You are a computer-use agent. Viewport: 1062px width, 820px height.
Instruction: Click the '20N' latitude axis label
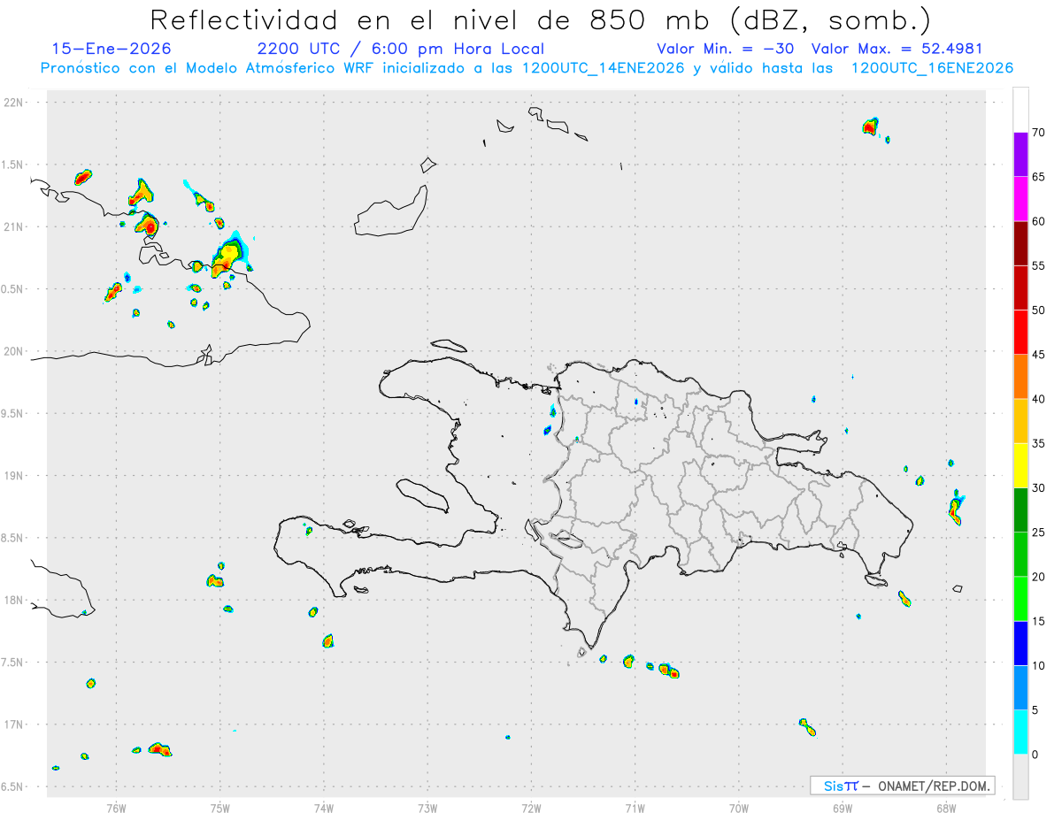[15, 351]
